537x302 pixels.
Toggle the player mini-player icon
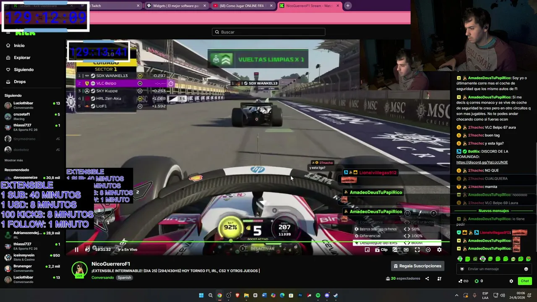pos(367,250)
